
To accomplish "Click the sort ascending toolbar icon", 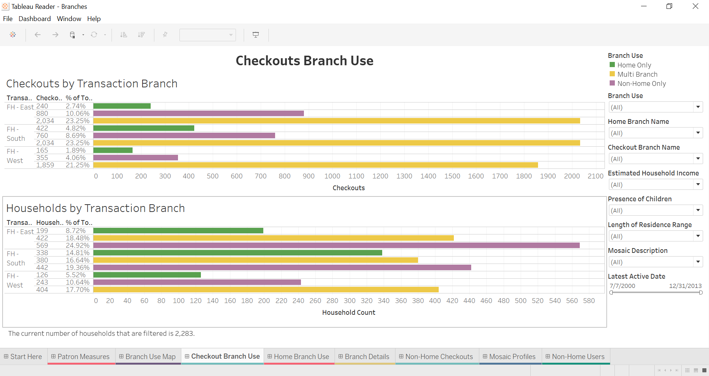I will [124, 35].
